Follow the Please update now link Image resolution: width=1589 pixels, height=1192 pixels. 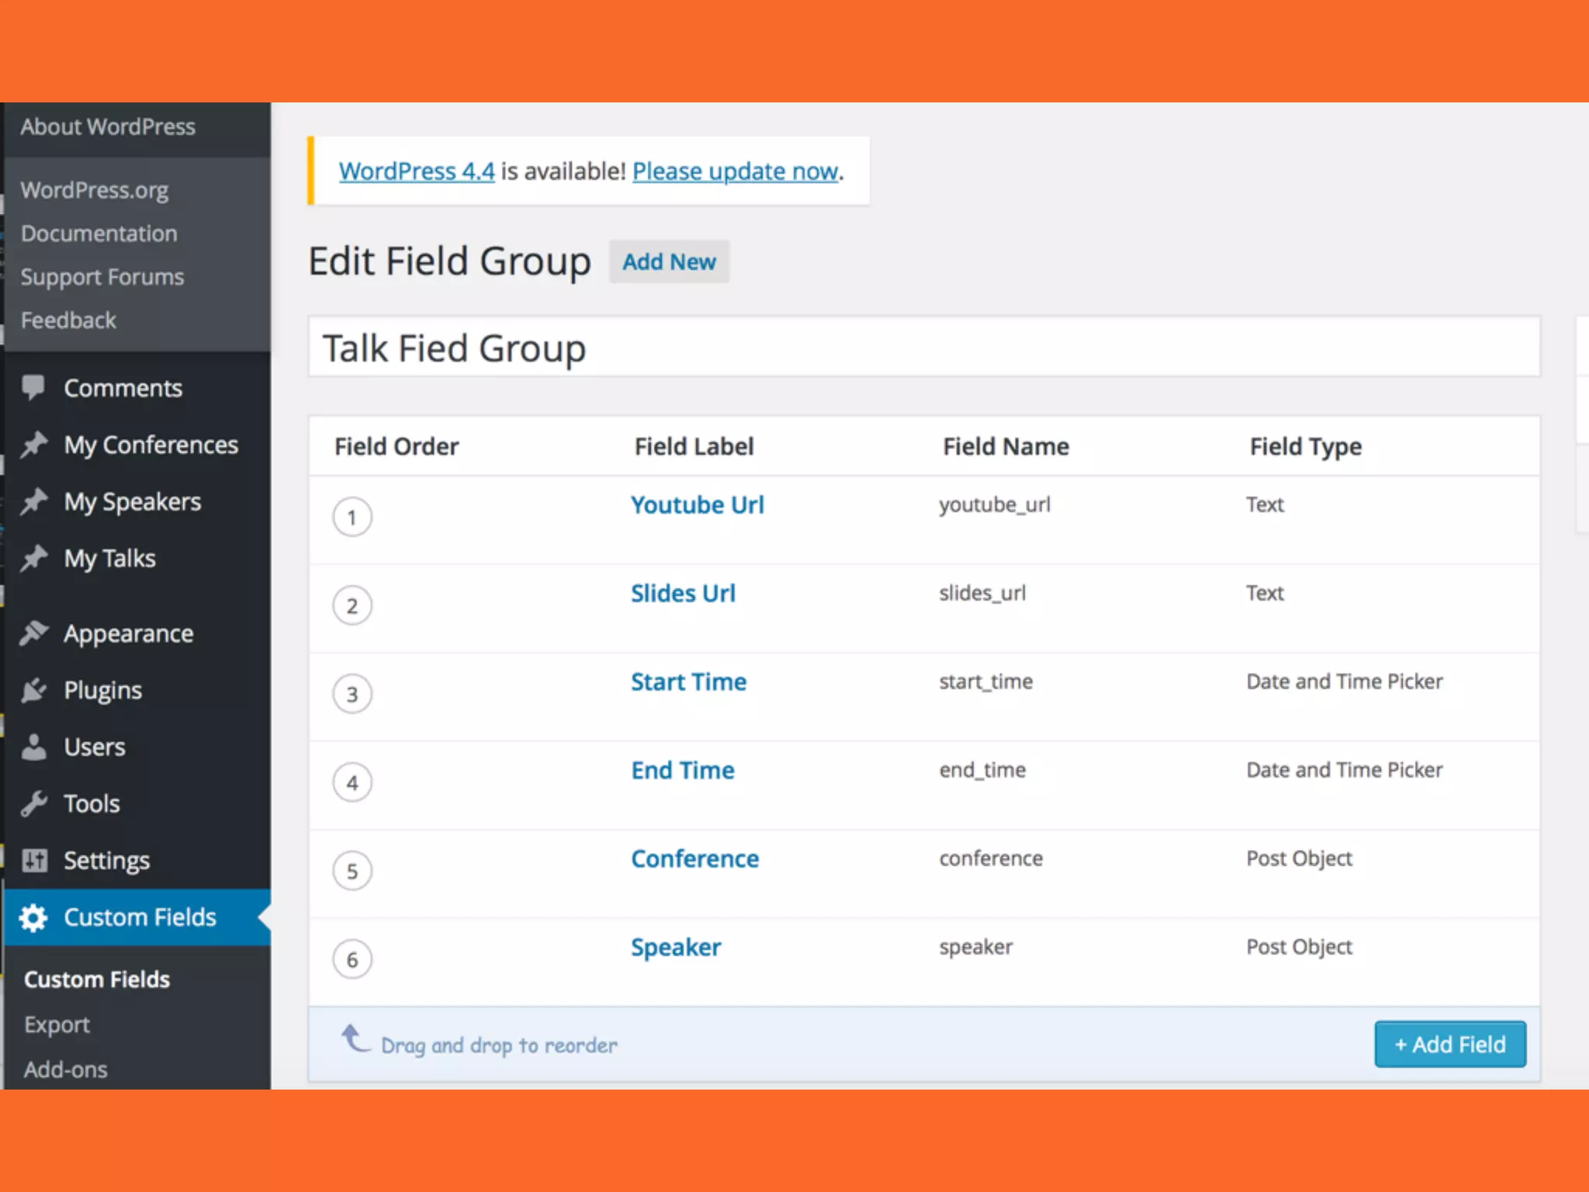click(x=736, y=172)
